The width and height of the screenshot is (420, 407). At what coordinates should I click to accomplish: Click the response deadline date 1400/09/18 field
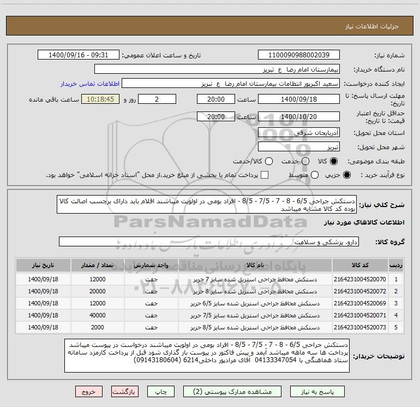point(299,99)
